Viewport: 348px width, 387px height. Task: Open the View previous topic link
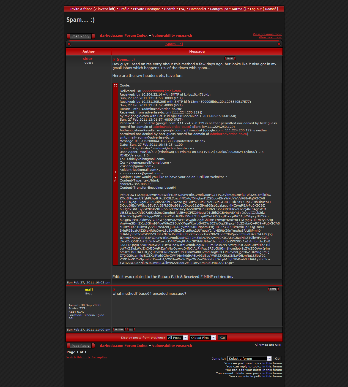[267, 34]
